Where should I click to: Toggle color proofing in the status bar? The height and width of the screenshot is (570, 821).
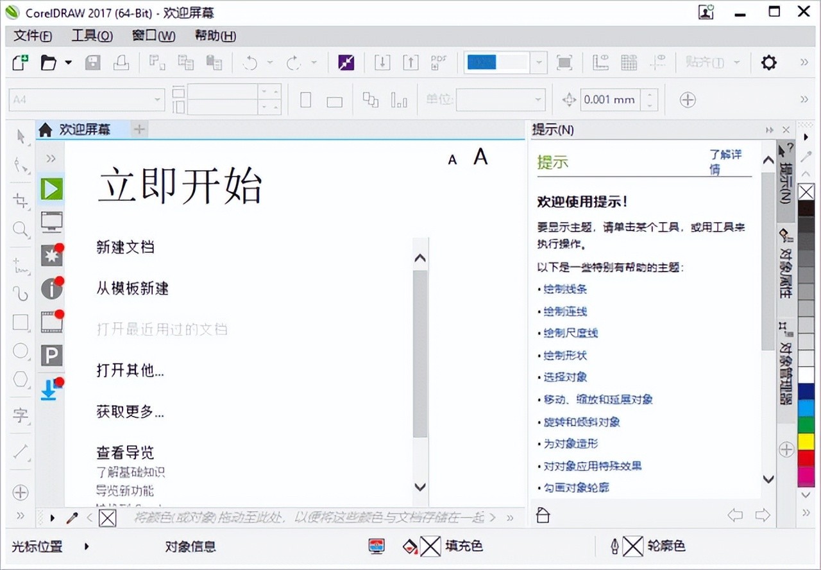(377, 546)
